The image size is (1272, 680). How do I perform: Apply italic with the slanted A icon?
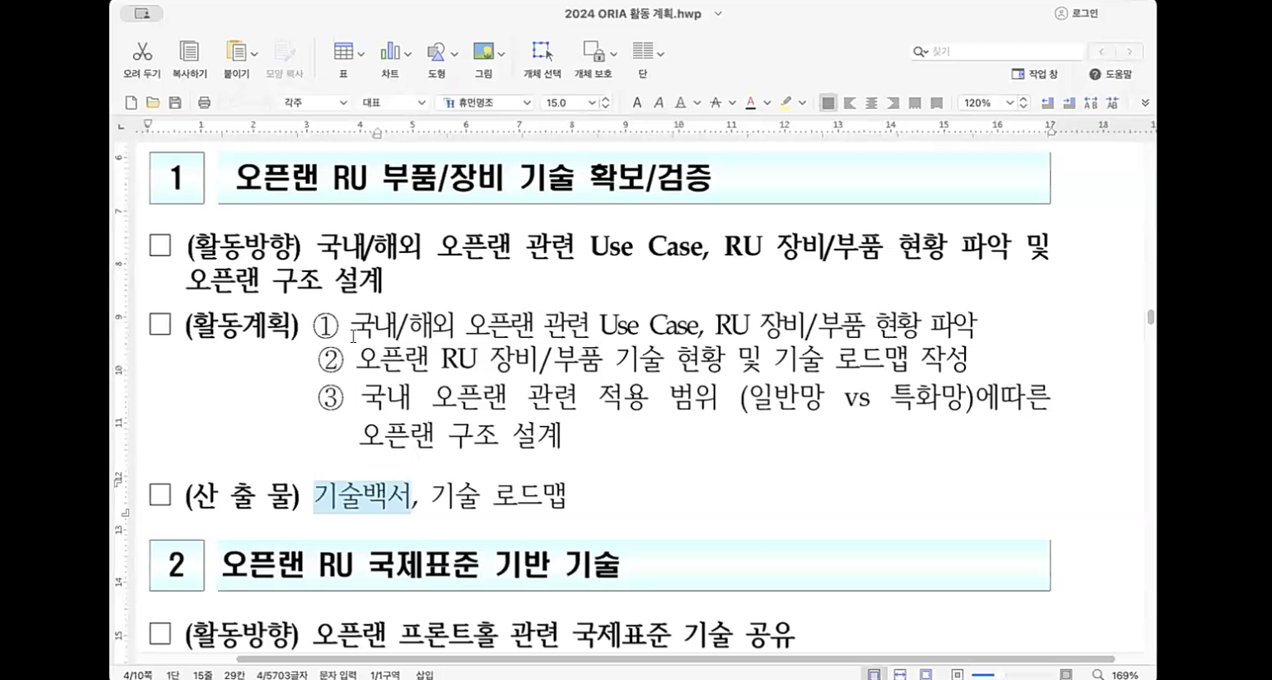pos(658,102)
